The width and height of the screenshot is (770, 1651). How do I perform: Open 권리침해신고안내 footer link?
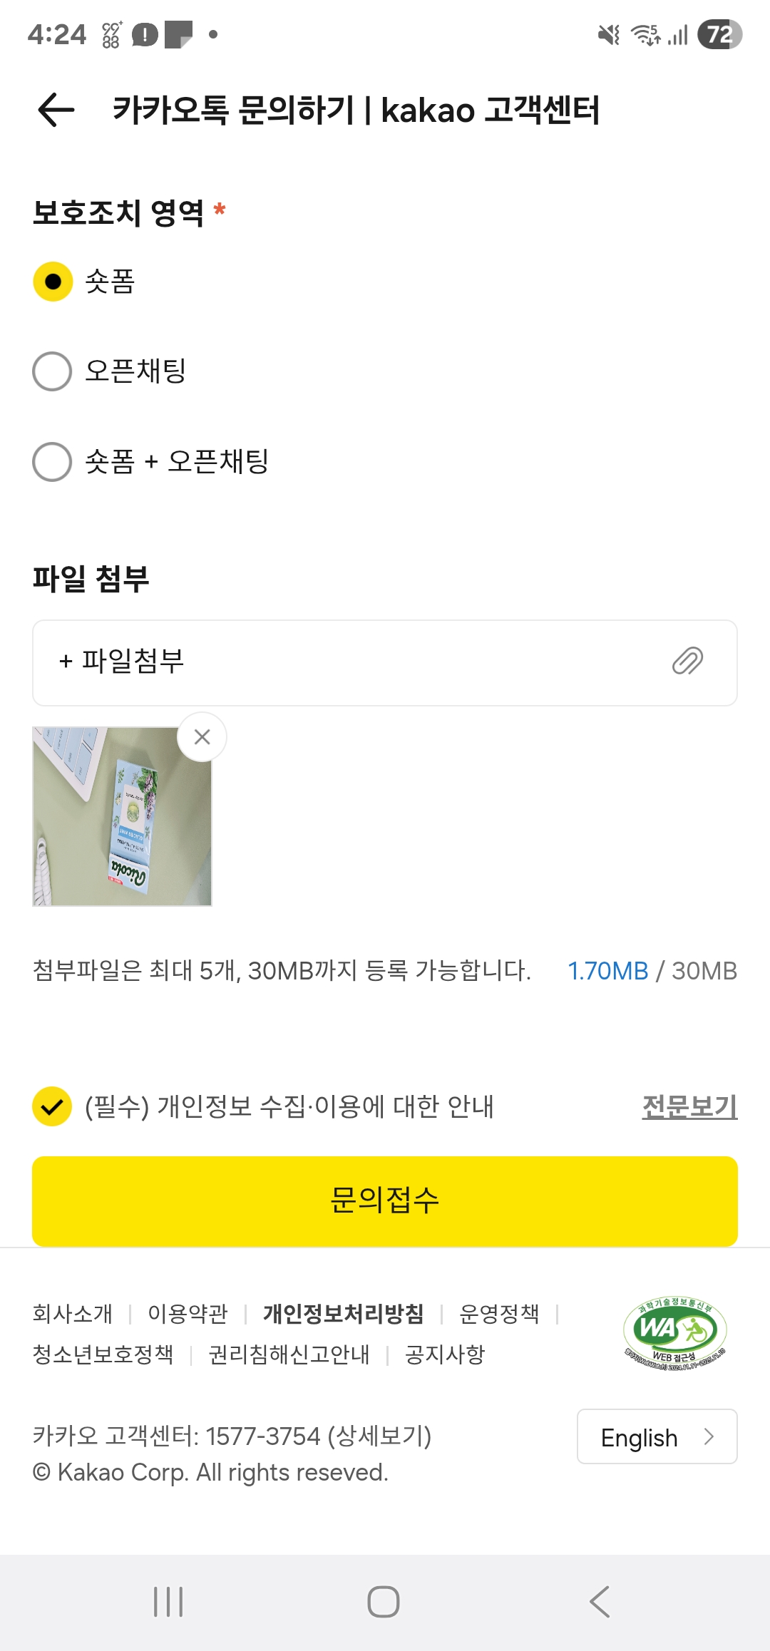[289, 1354]
